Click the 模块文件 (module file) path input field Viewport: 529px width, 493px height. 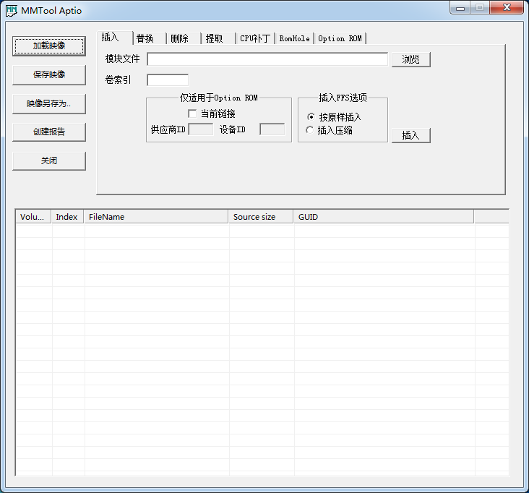coord(267,59)
